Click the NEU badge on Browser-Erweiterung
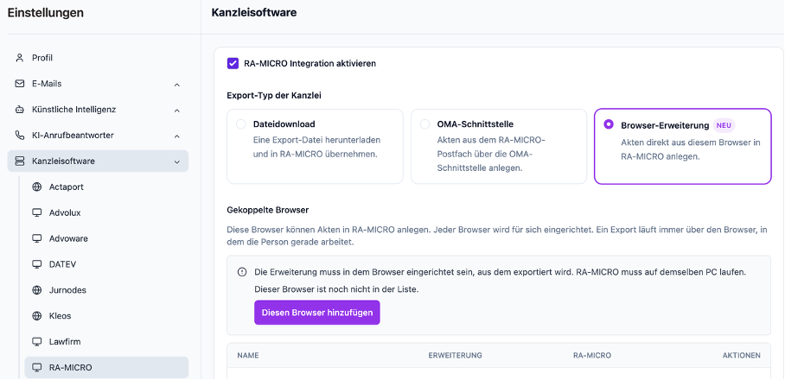Image resolution: width=785 pixels, height=380 pixels. pyautogui.click(x=724, y=125)
